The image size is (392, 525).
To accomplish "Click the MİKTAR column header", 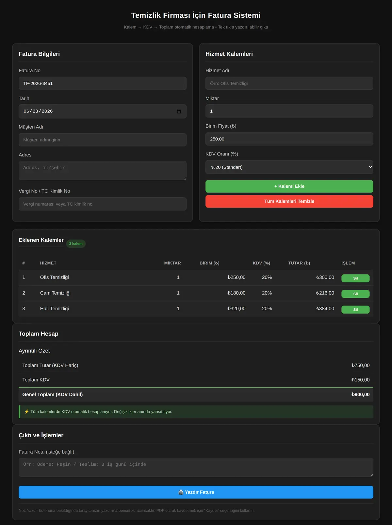I will point(172,263).
